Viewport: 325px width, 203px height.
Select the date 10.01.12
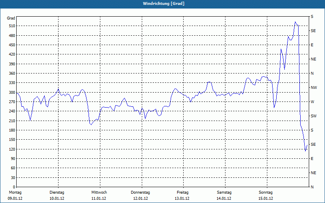click(x=57, y=199)
